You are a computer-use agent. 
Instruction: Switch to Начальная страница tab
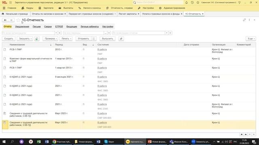(x=15, y=14)
